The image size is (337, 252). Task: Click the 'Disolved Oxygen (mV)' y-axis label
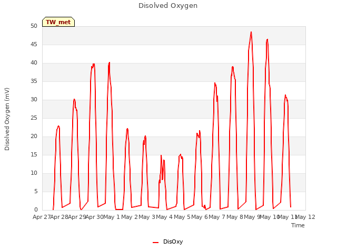(x=7, y=119)
